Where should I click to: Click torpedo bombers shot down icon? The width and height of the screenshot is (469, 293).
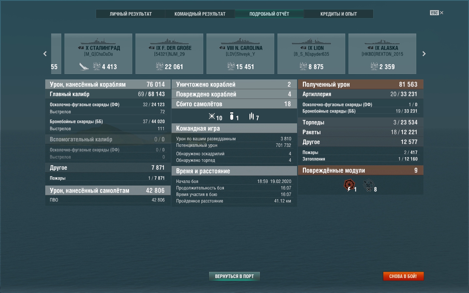pyautogui.click(x=251, y=116)
